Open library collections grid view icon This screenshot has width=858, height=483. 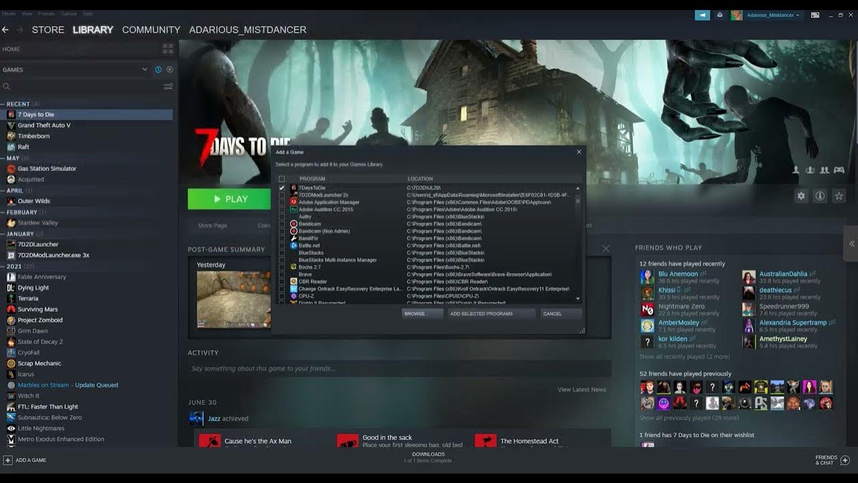click(168, 49)
